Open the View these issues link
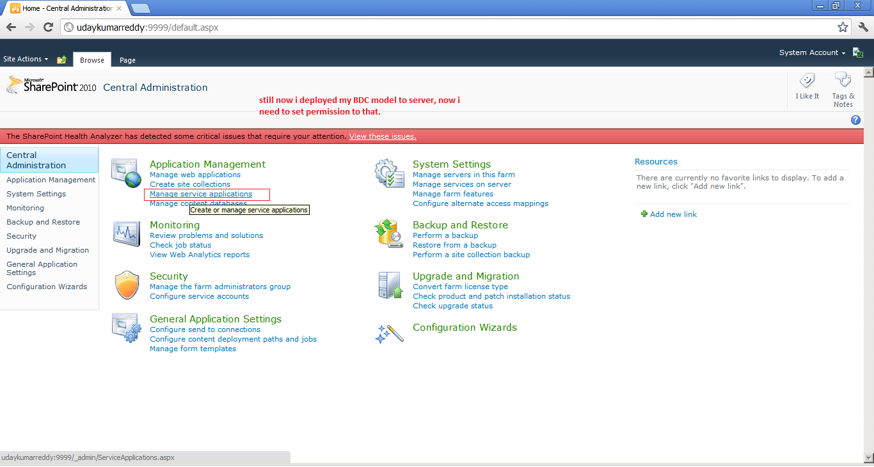This screenshot has height=467, width=874. [x=383, y=136]
